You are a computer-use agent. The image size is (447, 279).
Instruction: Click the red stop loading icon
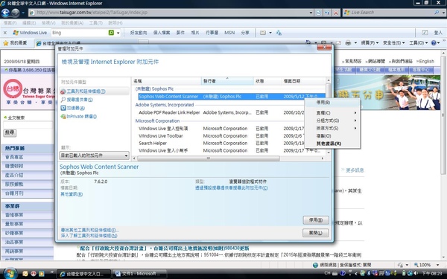point(336,13)
